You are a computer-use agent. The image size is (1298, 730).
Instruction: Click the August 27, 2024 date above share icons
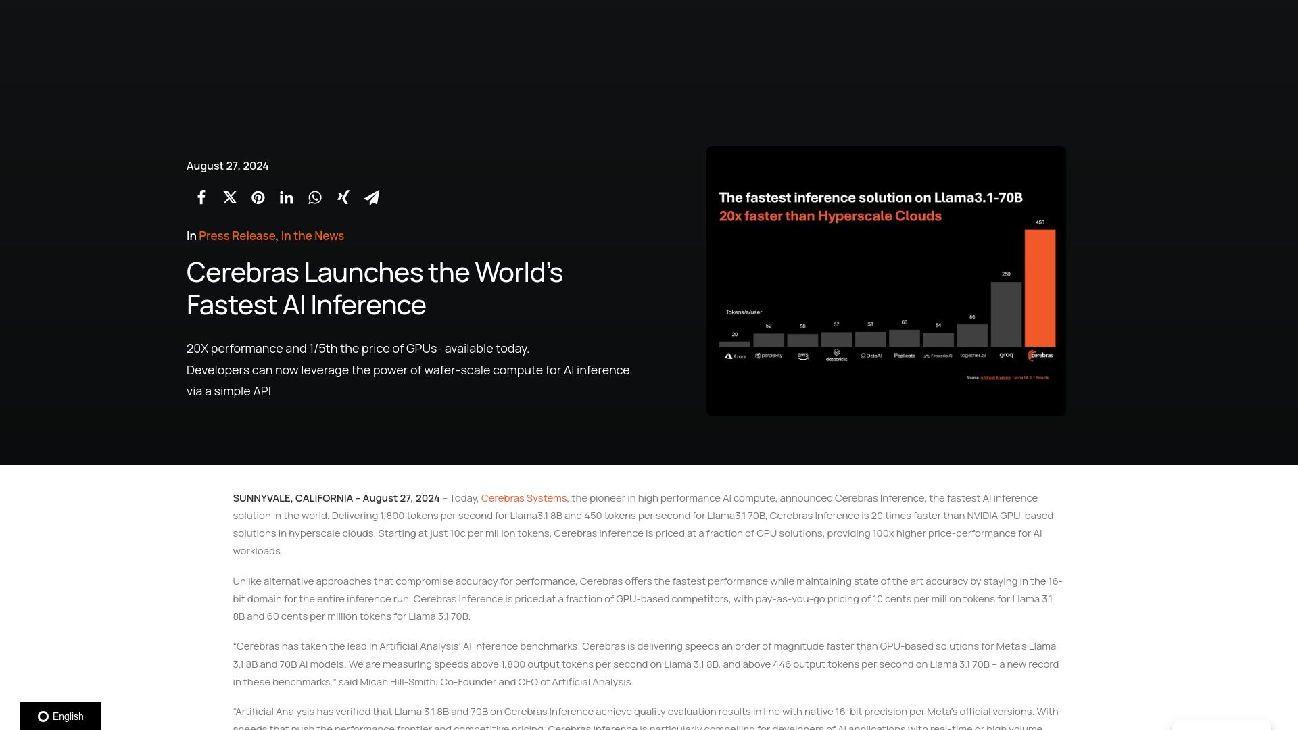click(x=228, y=166)
